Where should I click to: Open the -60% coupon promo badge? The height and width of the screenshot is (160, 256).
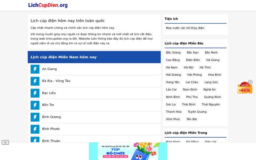click(x=245, y=88)
